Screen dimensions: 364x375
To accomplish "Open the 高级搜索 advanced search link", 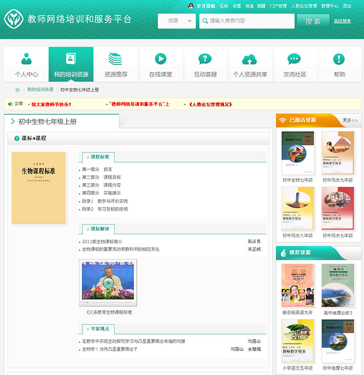I will pyautogui.click(x=342, y=22).
